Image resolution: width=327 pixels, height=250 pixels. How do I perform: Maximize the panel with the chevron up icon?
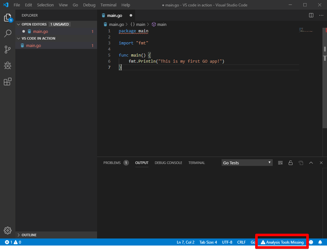[311, 162]
